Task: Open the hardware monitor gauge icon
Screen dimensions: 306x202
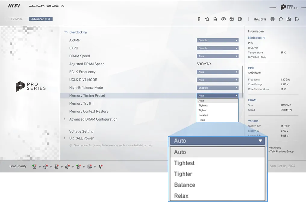Action: point(223,19)
